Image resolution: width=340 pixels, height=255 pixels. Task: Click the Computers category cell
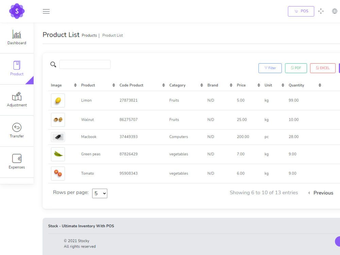(x=178, y=137)
